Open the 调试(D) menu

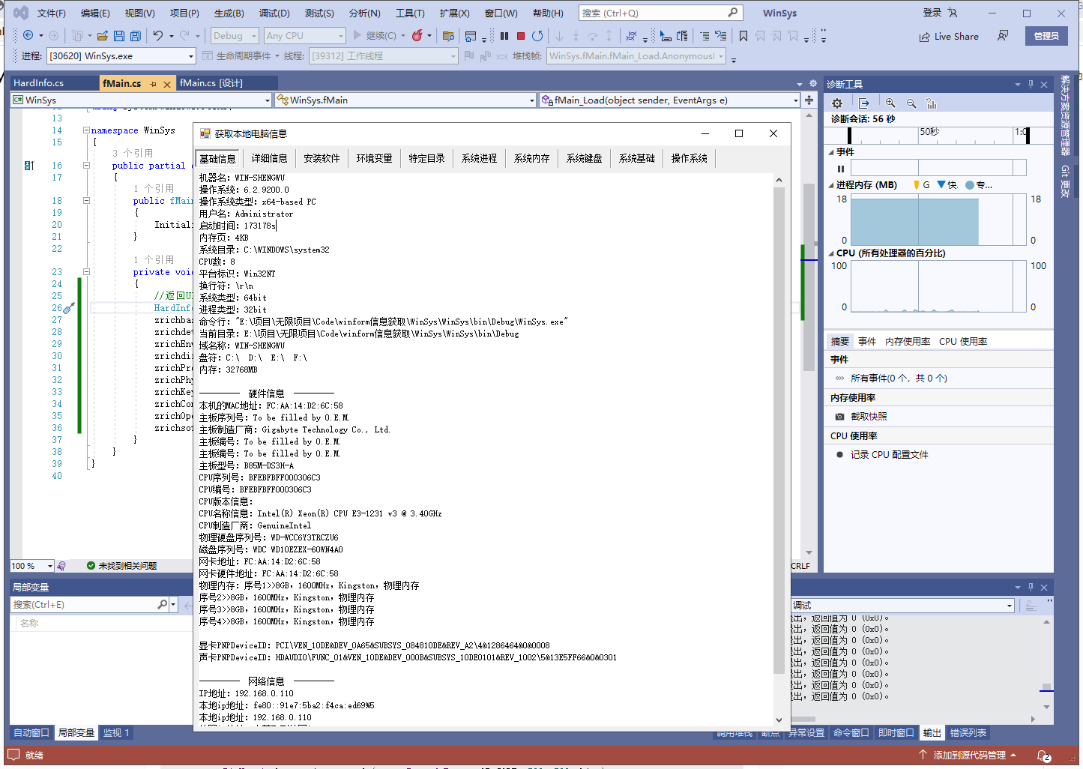(274, 13)
